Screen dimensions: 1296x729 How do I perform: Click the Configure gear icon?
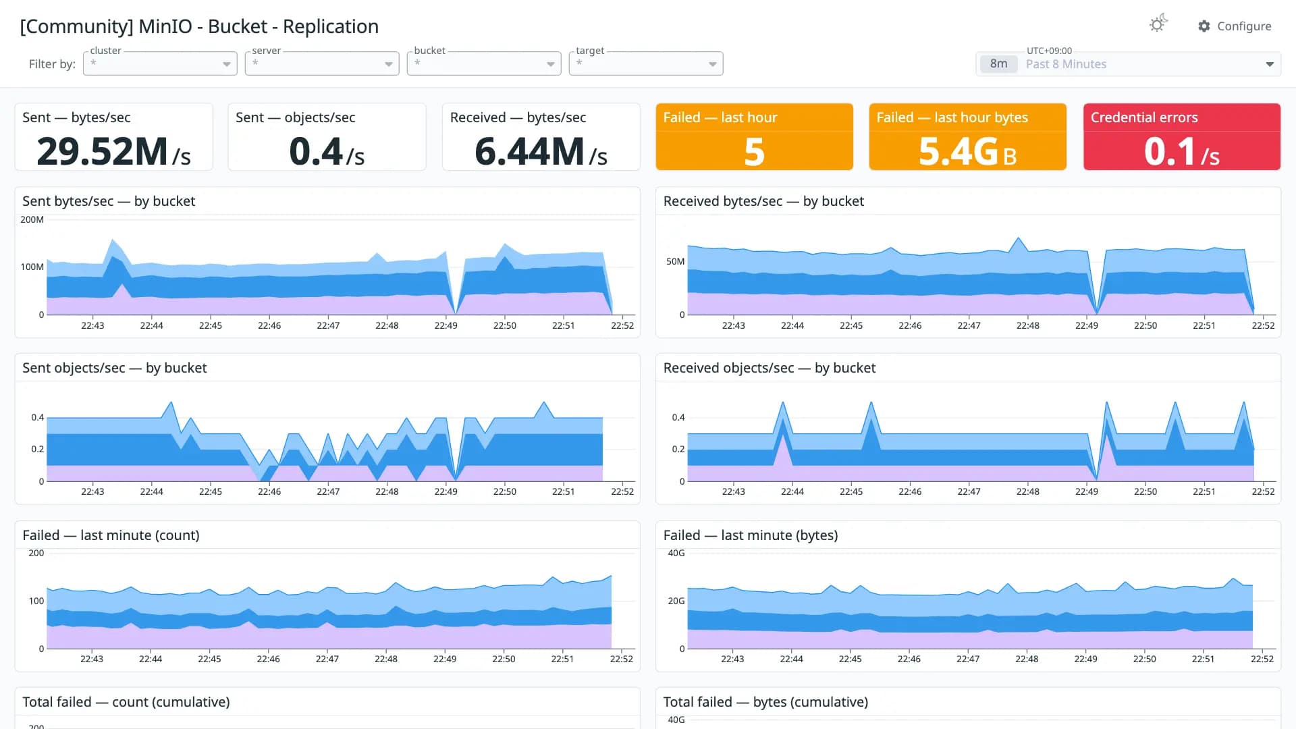1204,26
